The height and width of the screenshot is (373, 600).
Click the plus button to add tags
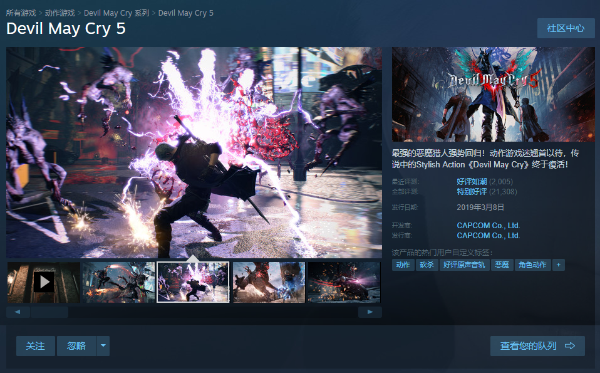coord(558,265)
